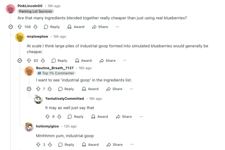The width and height of the screenshot is (225, 150).
Task: Upvote TentativelyCommitted's comment
Action: (x=48, y=117)
